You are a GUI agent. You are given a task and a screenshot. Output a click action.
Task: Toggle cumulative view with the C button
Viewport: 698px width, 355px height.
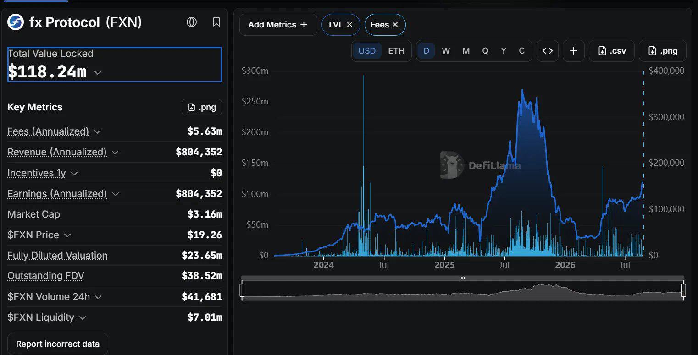click(521, 51)
